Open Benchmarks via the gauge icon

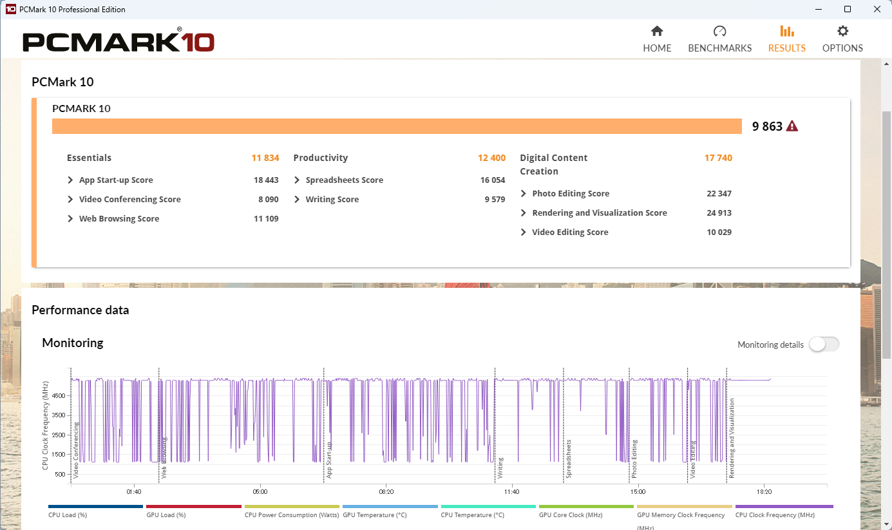(x=719, y=31)
